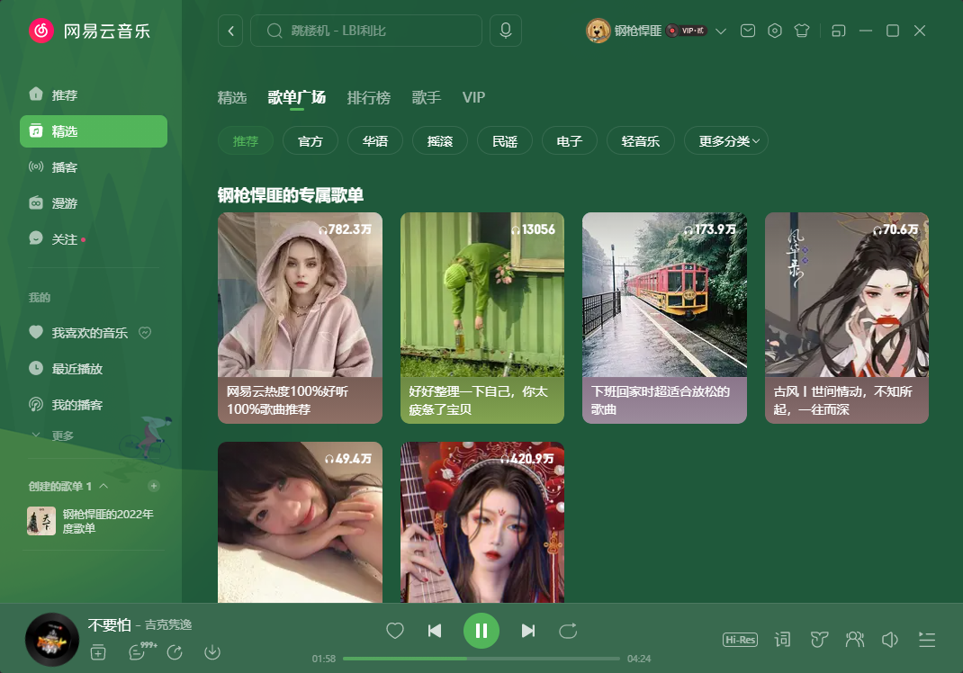Click the search box
963x673 pixels.
(x=366, y=31)
